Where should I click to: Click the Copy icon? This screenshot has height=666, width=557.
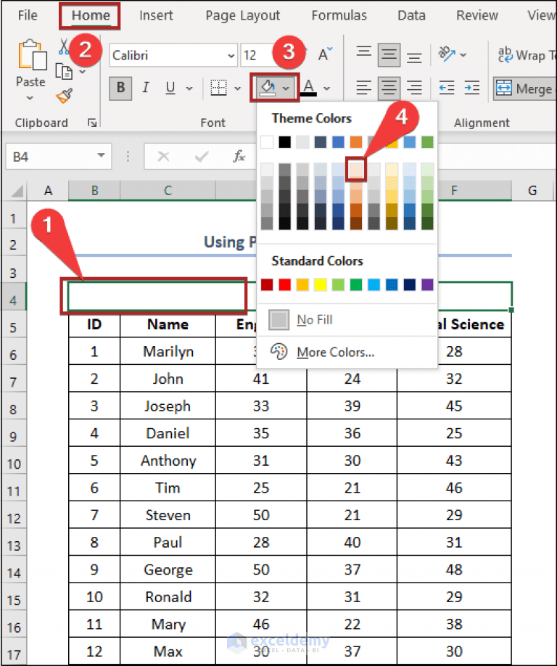coord(64,71)
